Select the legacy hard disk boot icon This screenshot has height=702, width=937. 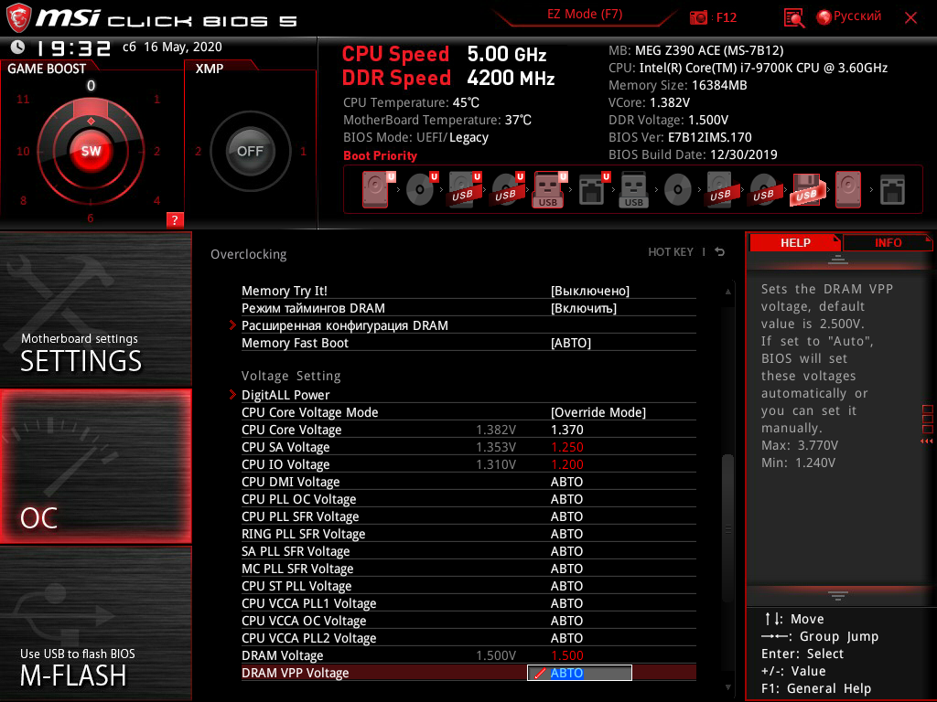point(848,190)
